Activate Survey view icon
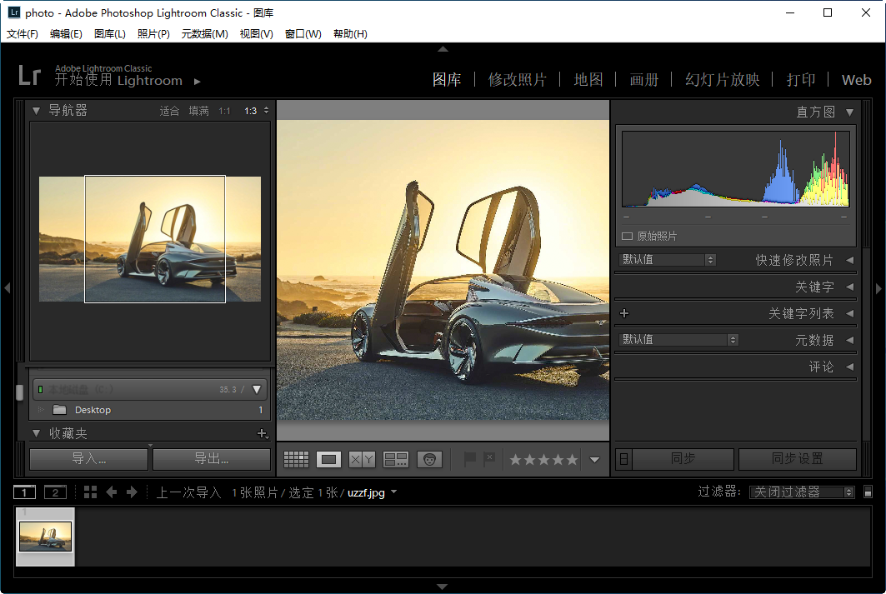The image size is (886, 594). pyautogui.click(x=396, y=459)
